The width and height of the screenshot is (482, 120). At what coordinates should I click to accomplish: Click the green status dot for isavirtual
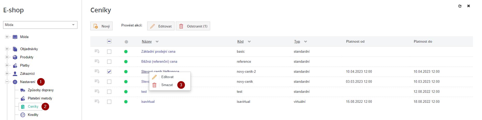click(x=126, y=102)
